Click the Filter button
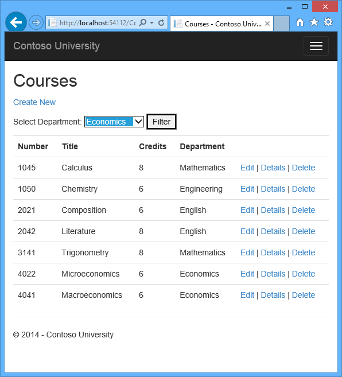Screen dimensions: 342x377 (x=162, y=122)
